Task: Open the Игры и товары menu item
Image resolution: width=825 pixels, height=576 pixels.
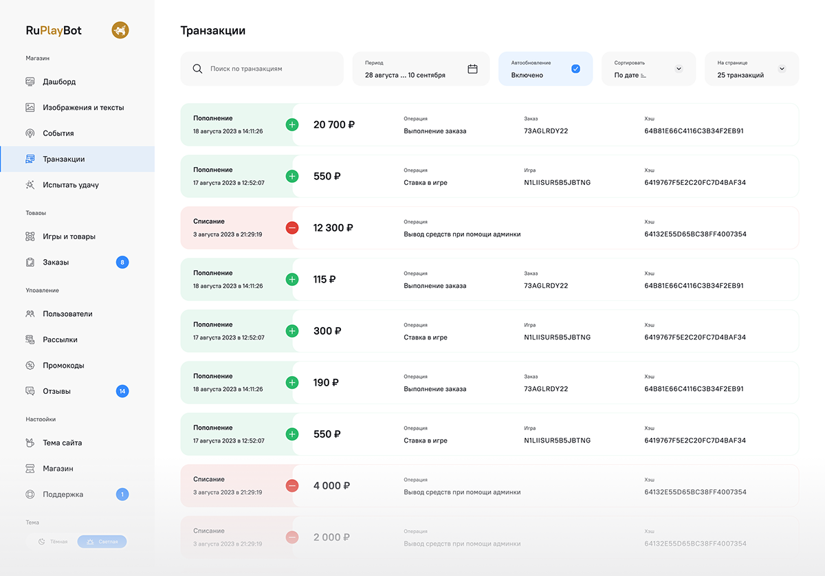Action: pos(77,236)
